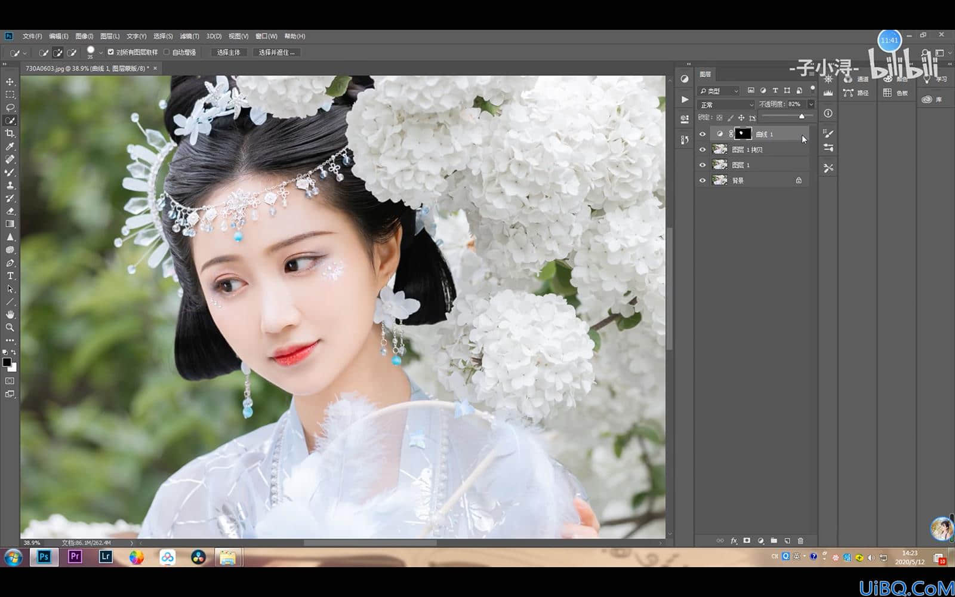Choose New selection brush mode
This screenshot has height=597, width=955.
coord(44,53)
